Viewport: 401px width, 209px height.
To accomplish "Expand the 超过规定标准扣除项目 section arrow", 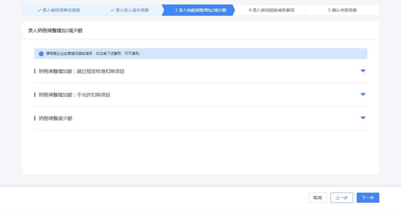I will click(x=363, y=71).
